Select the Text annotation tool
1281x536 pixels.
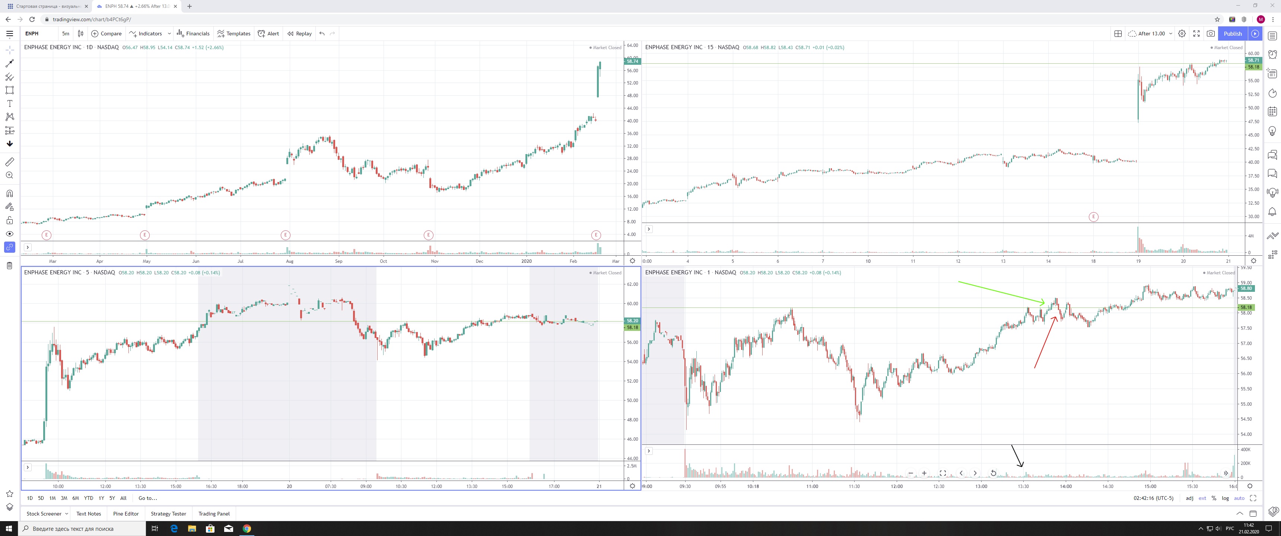point(9,103)
